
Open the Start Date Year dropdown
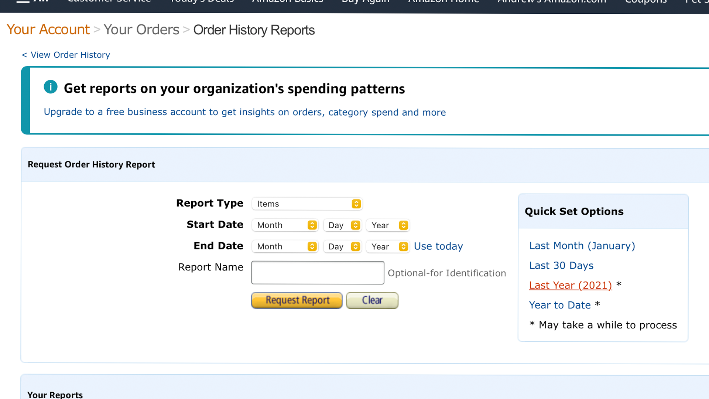tap(388, 225)
